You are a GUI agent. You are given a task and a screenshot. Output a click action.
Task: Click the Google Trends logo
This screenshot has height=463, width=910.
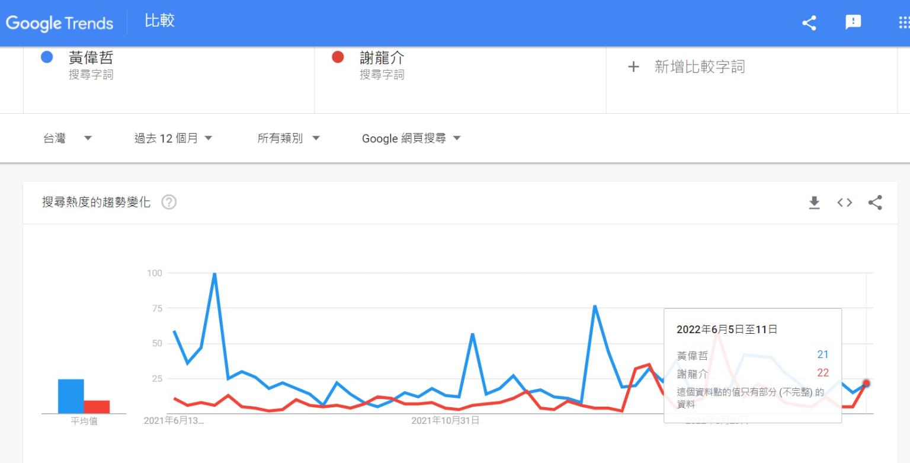point(59,23)
